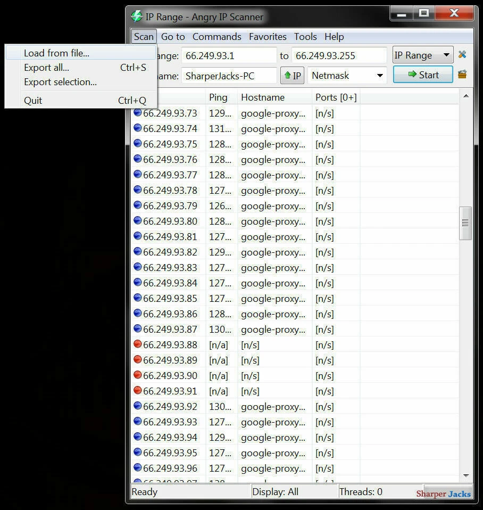Click inside the starting IP address field
Viewport: 483px width, 510px height.
coord(229,55)
